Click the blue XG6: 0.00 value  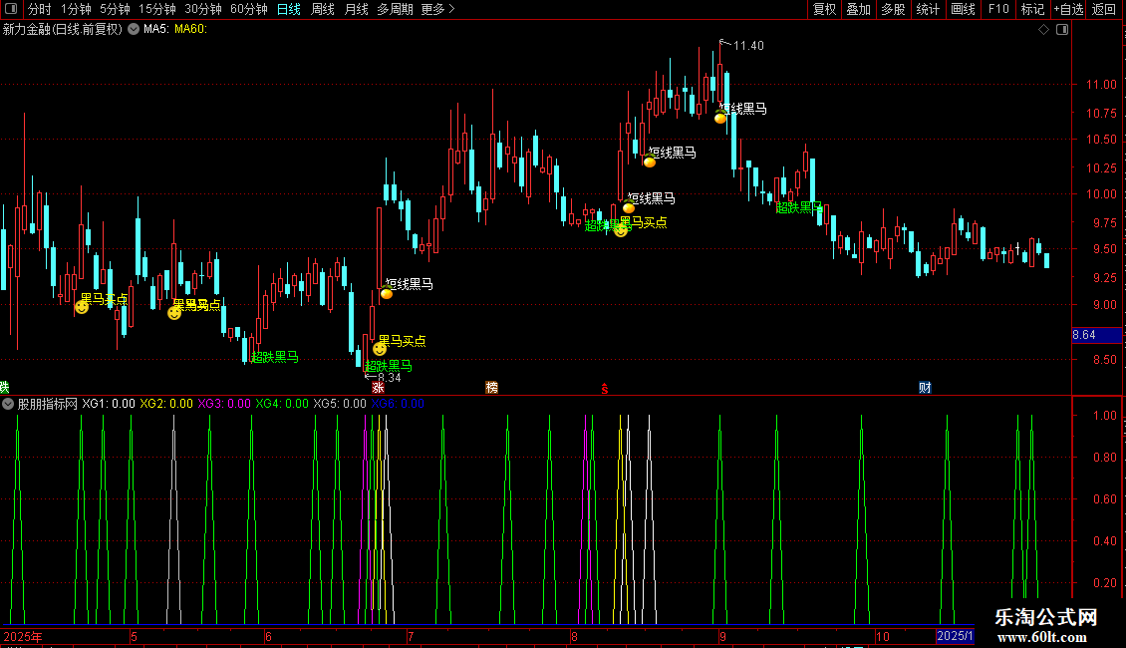pos(398,404)
